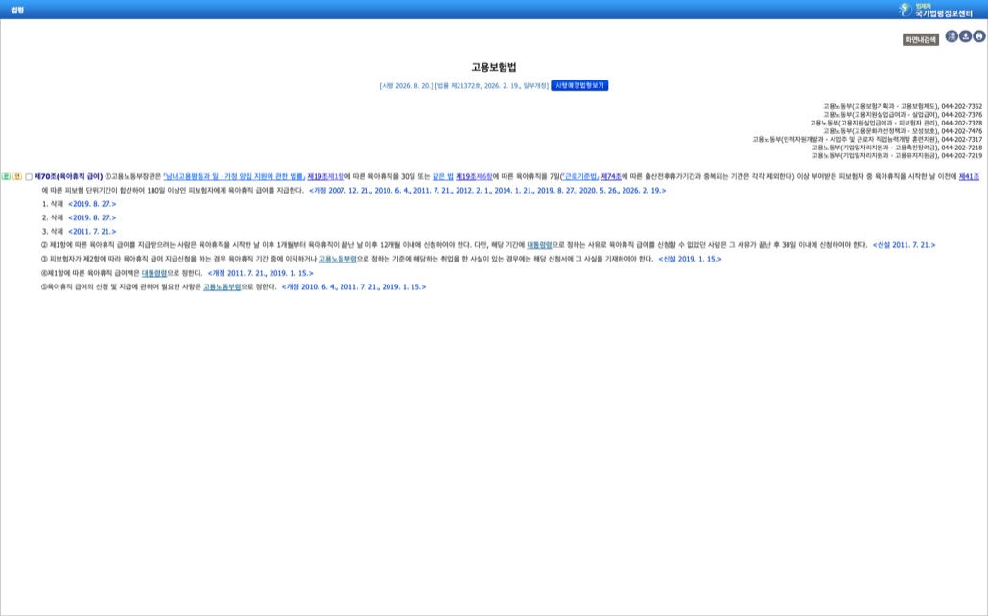Open the 남녀고용평등과 일·가정 양립 지원에 관한 법률 link

[234, 177]
